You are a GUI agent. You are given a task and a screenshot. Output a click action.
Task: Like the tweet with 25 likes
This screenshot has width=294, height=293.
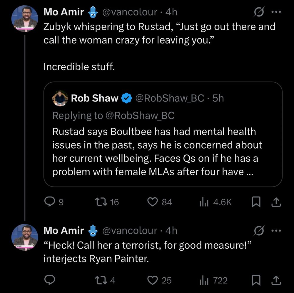pyautogui.click(x=153, y=280)
